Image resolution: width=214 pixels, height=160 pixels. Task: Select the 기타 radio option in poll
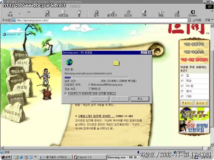tap(182, 96)
